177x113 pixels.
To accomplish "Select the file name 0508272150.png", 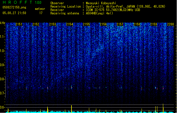I will click(x=14, y=7).
